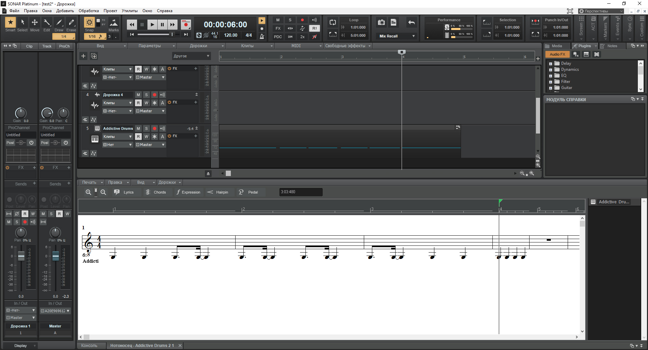648x350 pixels.
Task: Mute track Дорожка 4
Action: coord(138,95)
